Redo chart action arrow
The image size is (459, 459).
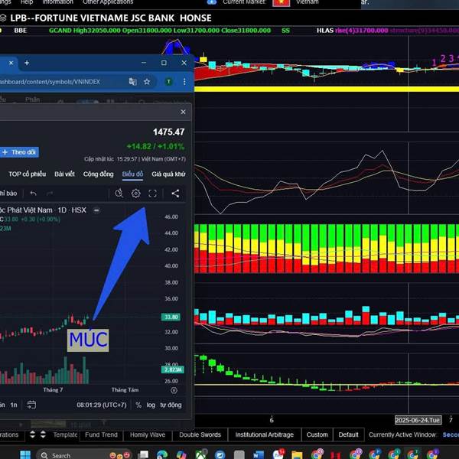click(x=50, y=194)
